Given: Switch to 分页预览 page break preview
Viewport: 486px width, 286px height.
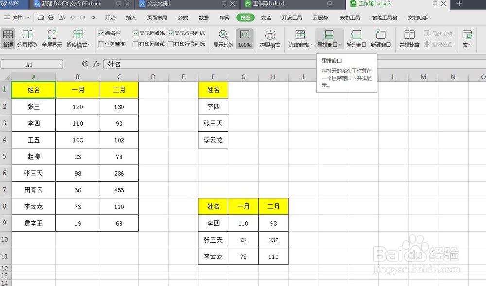Looking at the screenshot, I should [x=27, y=39].
